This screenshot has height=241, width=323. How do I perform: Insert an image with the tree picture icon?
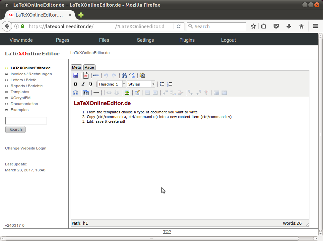pyautogui.click(x=127, y=93)
